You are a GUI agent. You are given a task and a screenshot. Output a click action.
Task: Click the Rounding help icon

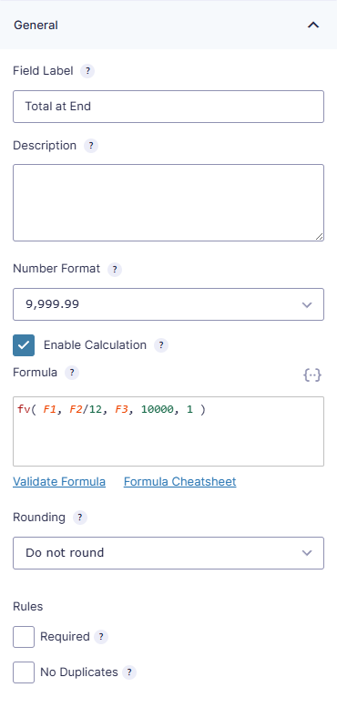80,518
